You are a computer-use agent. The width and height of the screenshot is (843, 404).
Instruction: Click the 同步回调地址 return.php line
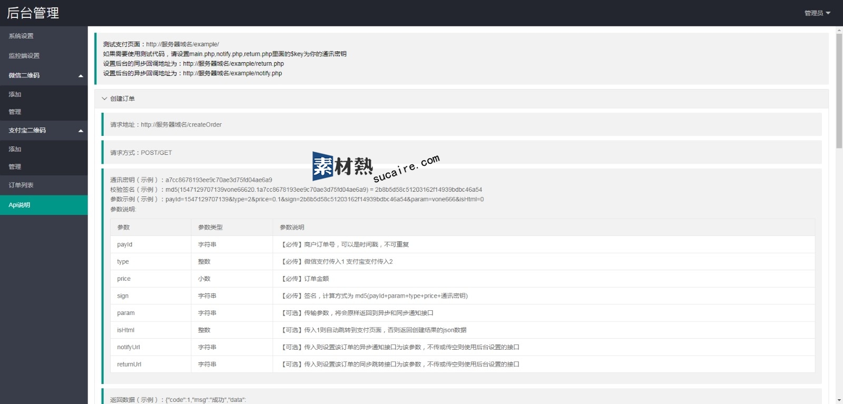193,64
